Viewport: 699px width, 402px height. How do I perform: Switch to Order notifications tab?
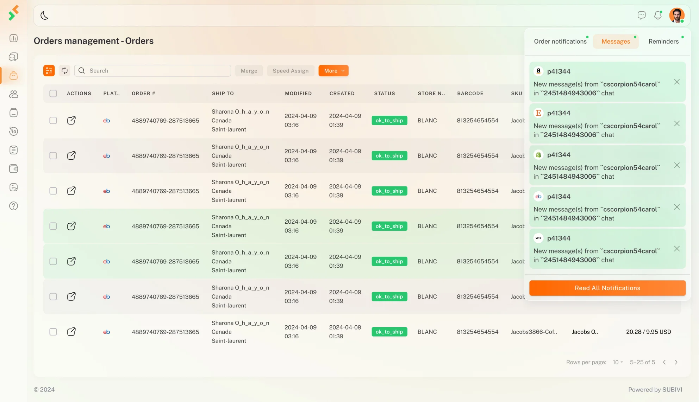(560, 42)
